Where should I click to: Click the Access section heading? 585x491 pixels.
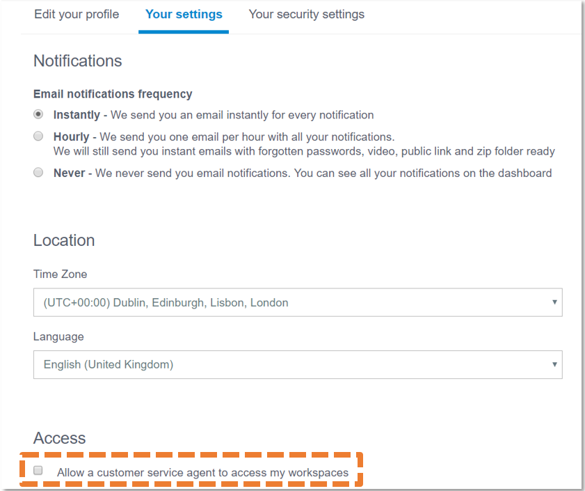coord(60,438)
